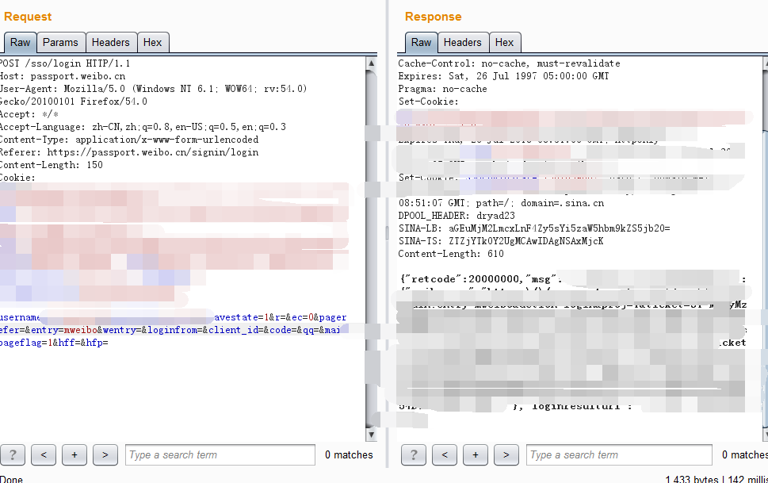Click the 'pageflag=1&hff=&hfp=' body line
Screen dimensions: 768x483
[x=54, y=343]
